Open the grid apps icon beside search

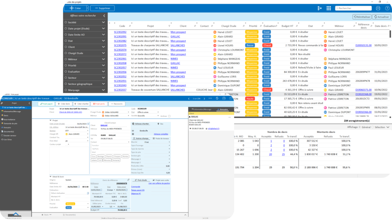[329, 8]
